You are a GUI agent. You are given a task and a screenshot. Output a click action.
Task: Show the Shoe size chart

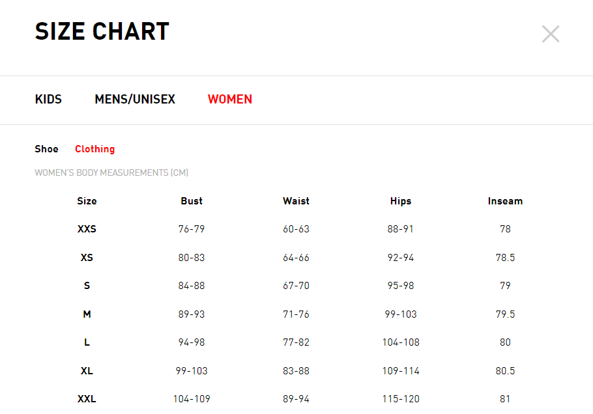[x=46, y=149]
